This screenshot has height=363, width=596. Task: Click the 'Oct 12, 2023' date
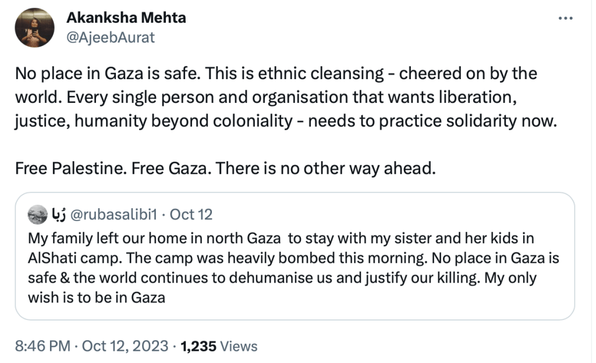(125, 347)
